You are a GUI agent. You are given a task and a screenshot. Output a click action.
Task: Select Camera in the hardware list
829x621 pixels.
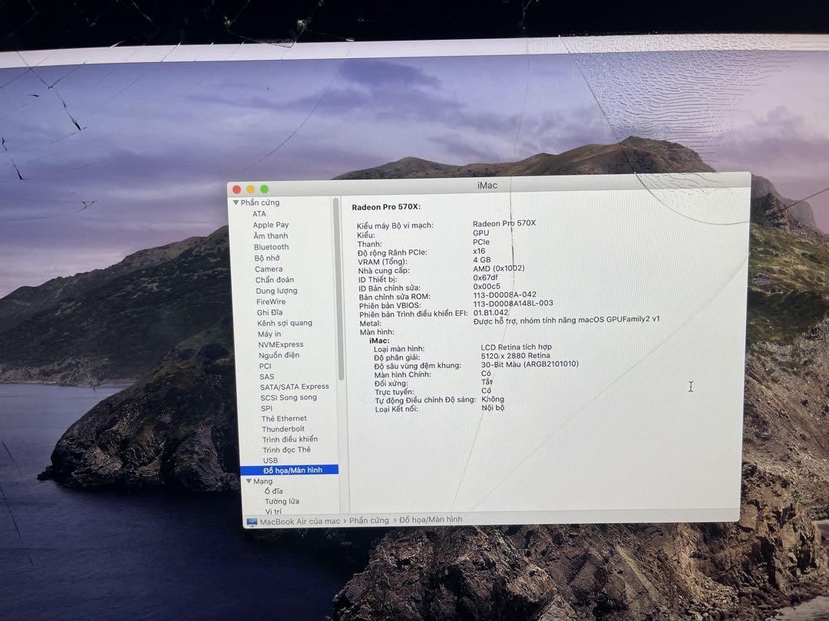[269, 269]
